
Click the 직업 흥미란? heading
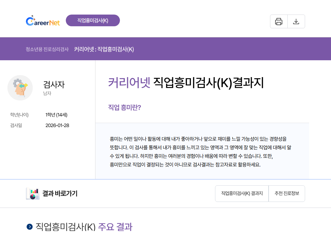coord(124,108)
